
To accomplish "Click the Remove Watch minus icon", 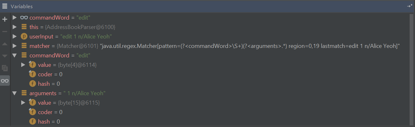I will pos(5,32).
